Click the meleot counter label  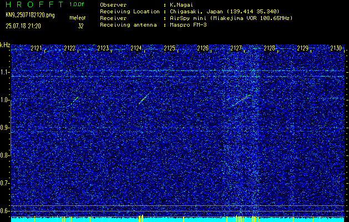pyautogui.click(x=78, y=18)
